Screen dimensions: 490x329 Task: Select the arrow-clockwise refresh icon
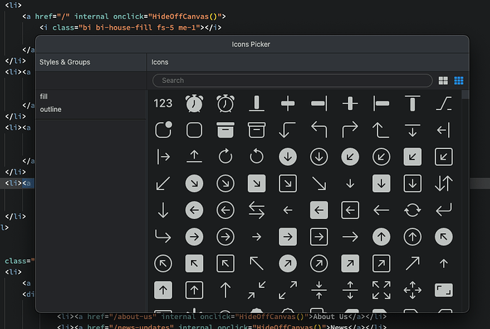(x=225, y=156)
